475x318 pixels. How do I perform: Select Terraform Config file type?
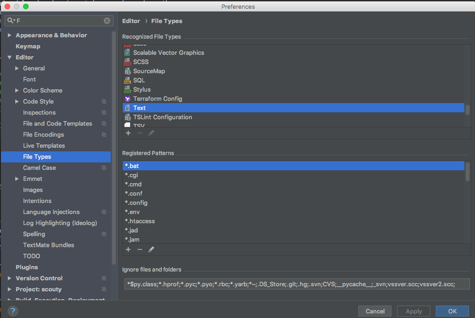(157, 98)
